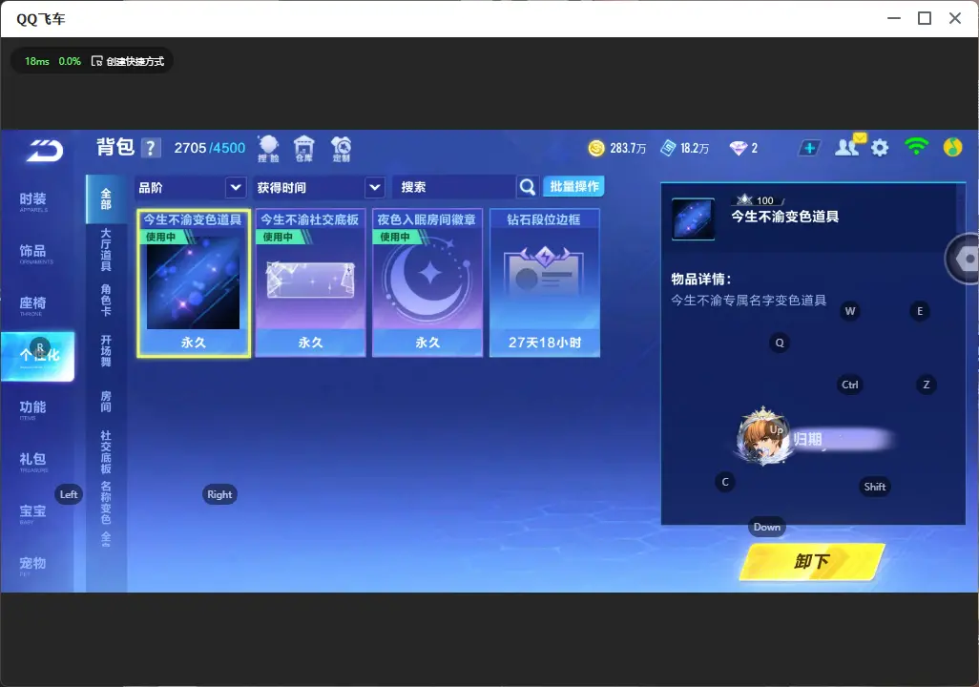Click the Down key overlay button

[767, 527]
